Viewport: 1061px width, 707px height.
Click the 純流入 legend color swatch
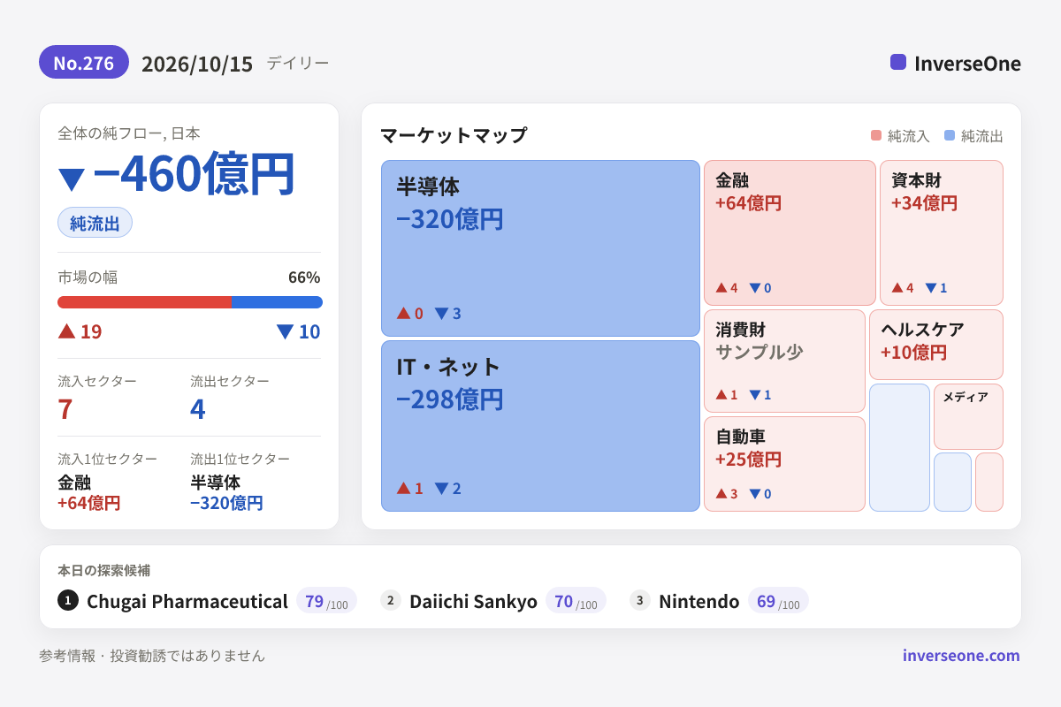tap(876, 136)
